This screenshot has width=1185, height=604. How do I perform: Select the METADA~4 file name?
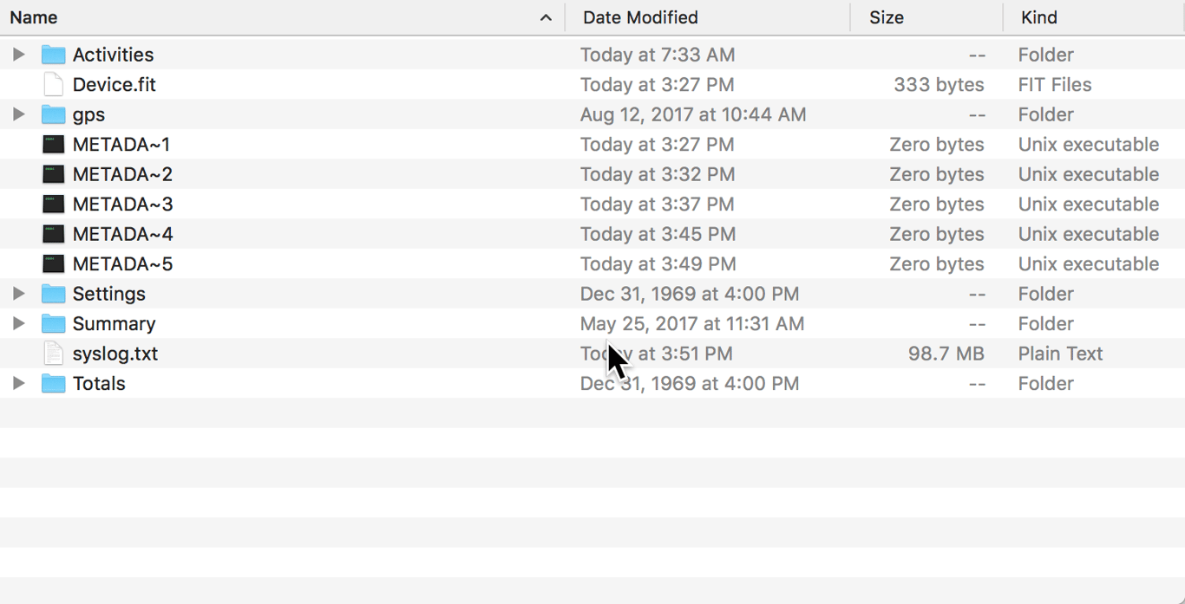[122, 234]
